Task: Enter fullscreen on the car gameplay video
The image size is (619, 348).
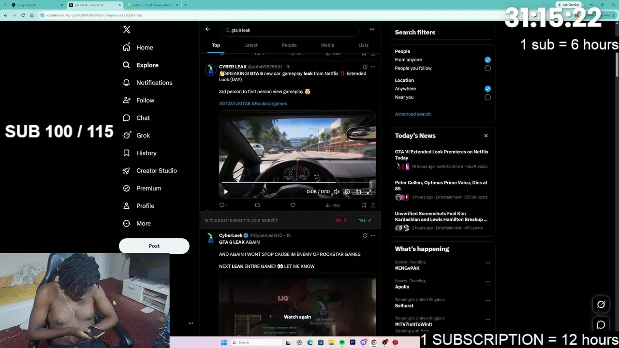Action: click(x=369, y=192)
